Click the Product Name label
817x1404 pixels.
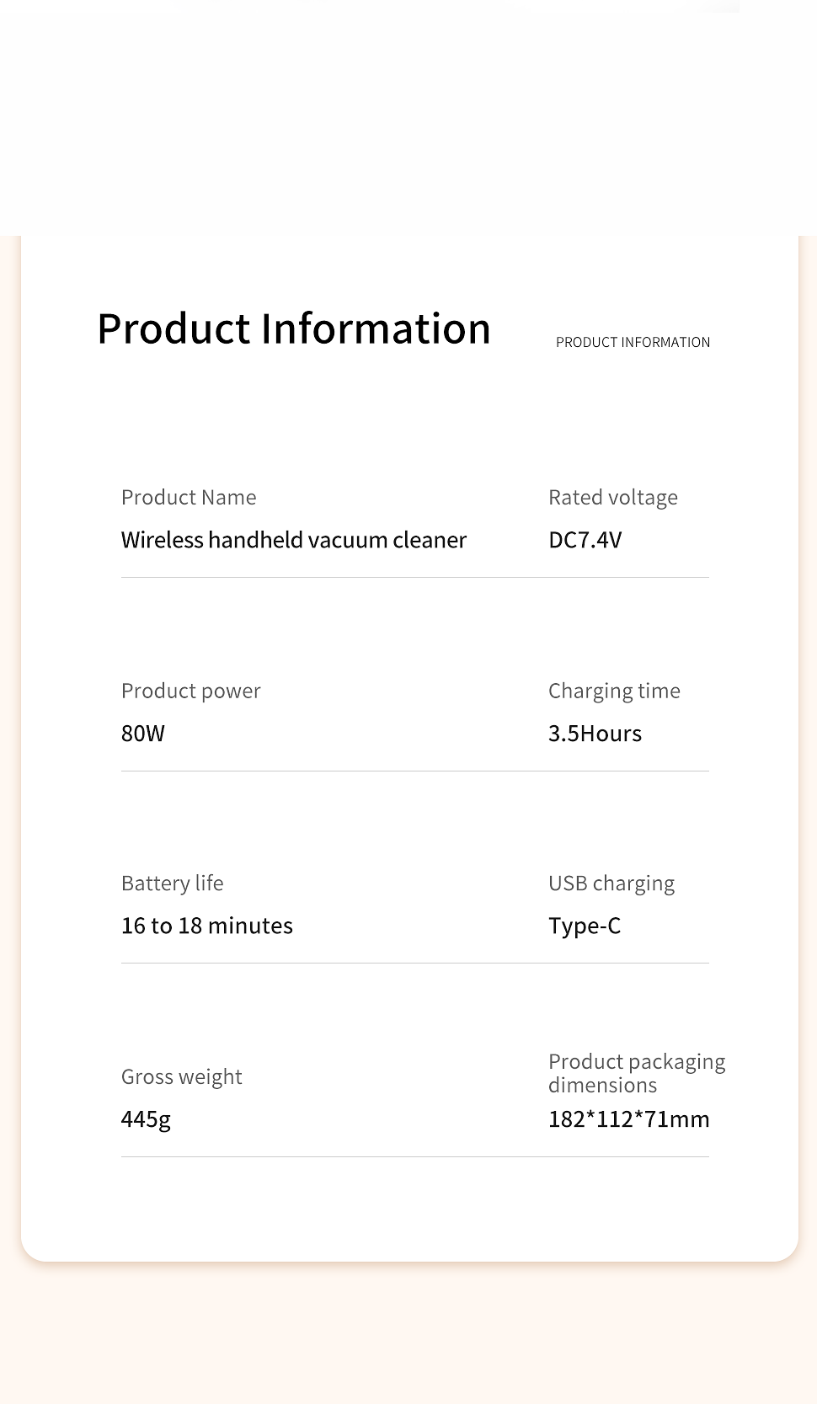[189, 497]
